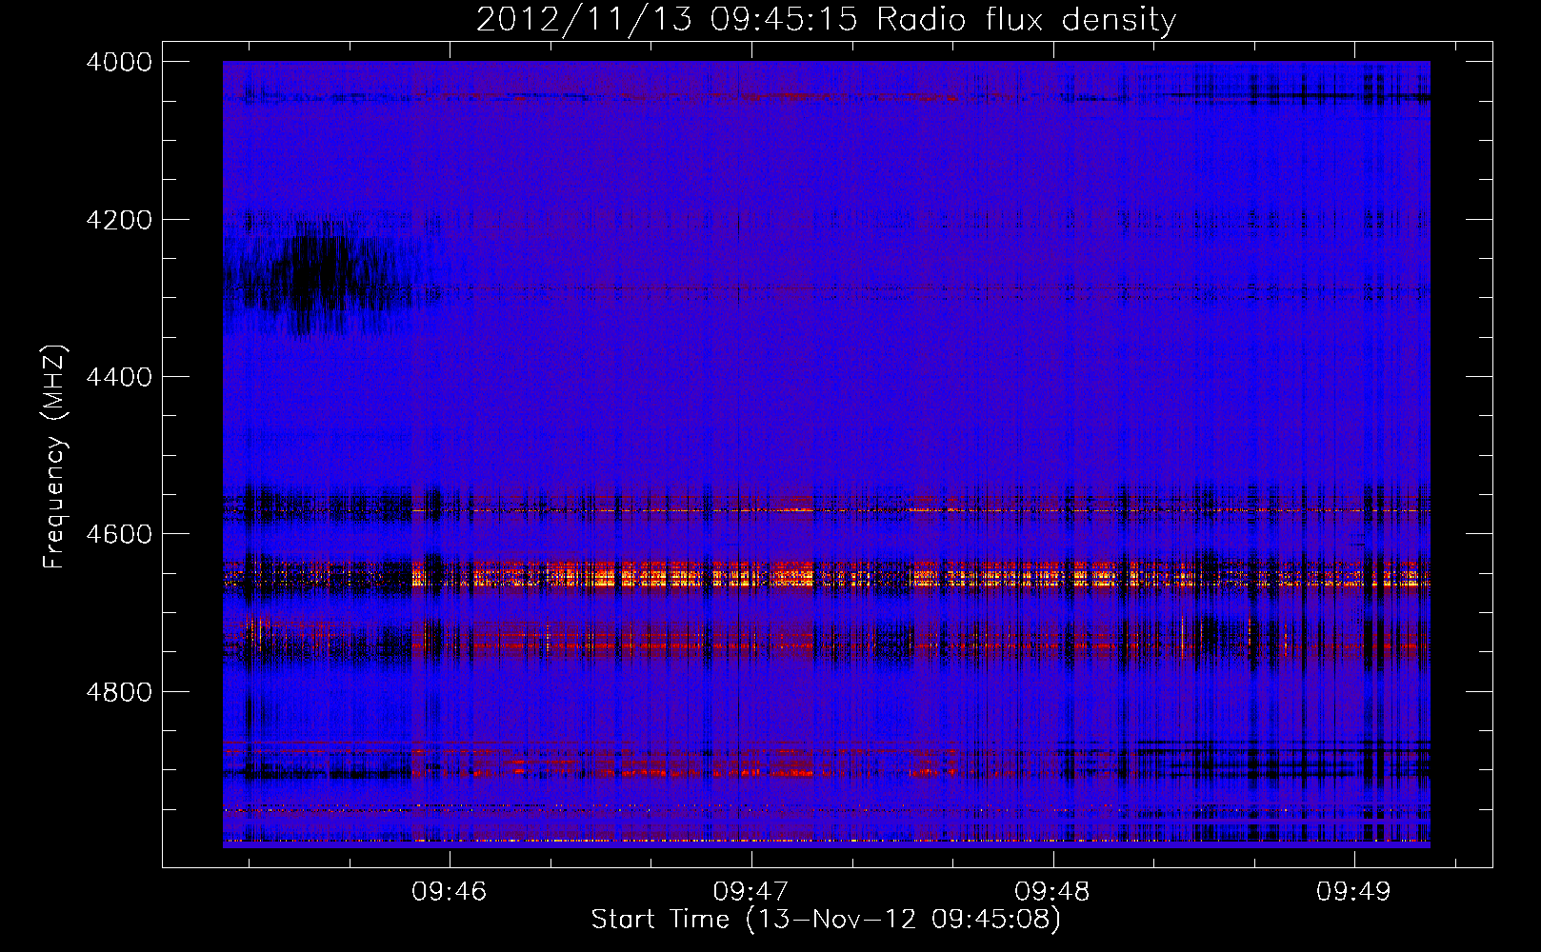The width and height of the screenshot is (1541, 952).
Task: Click the 09:47 time tick label
Action: coord(750,892)
